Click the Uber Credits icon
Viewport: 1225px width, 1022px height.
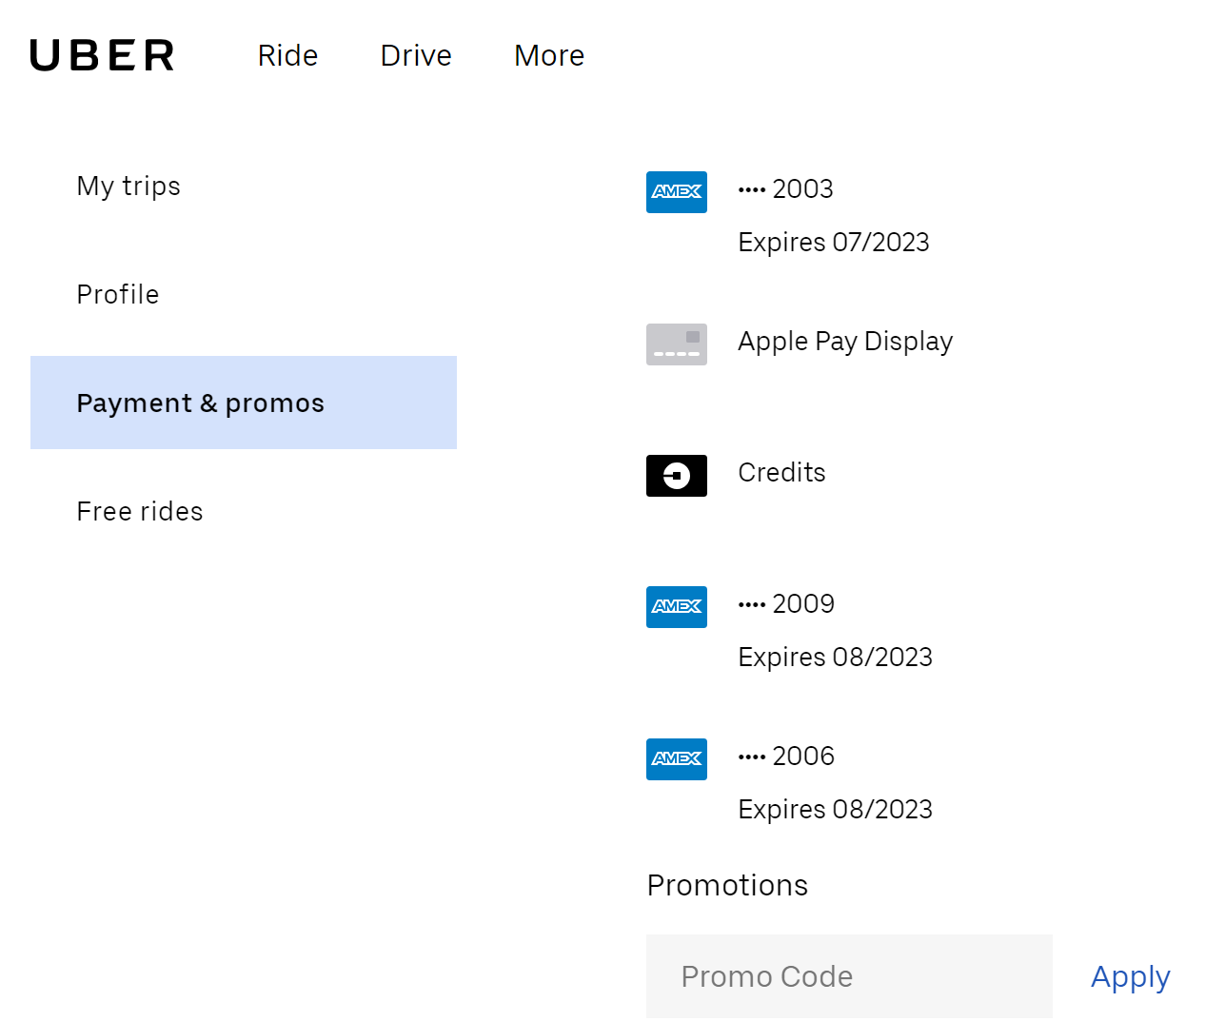(677, 476)
